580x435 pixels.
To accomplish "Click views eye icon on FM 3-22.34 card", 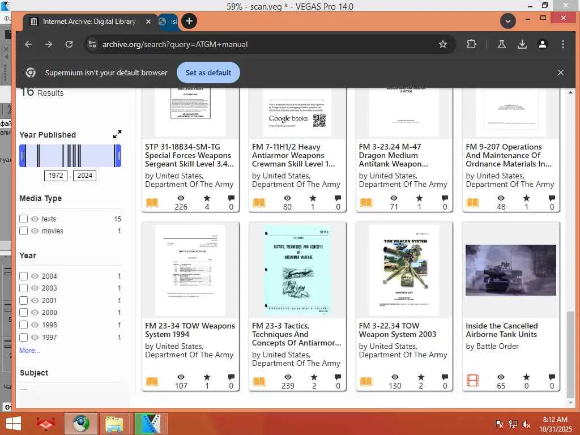I will (x=395, y=377).
